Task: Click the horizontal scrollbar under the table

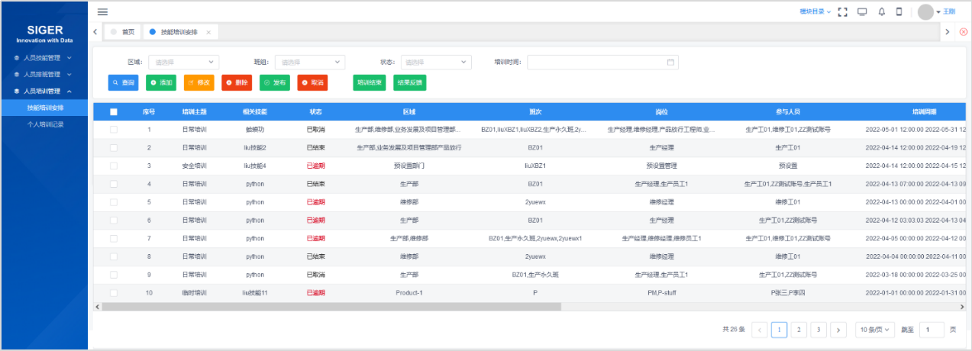Action: (x=331, y=307)
